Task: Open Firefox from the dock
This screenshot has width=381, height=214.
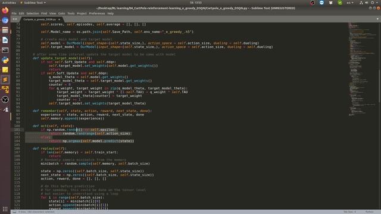Action: click(x=5, y=11)
